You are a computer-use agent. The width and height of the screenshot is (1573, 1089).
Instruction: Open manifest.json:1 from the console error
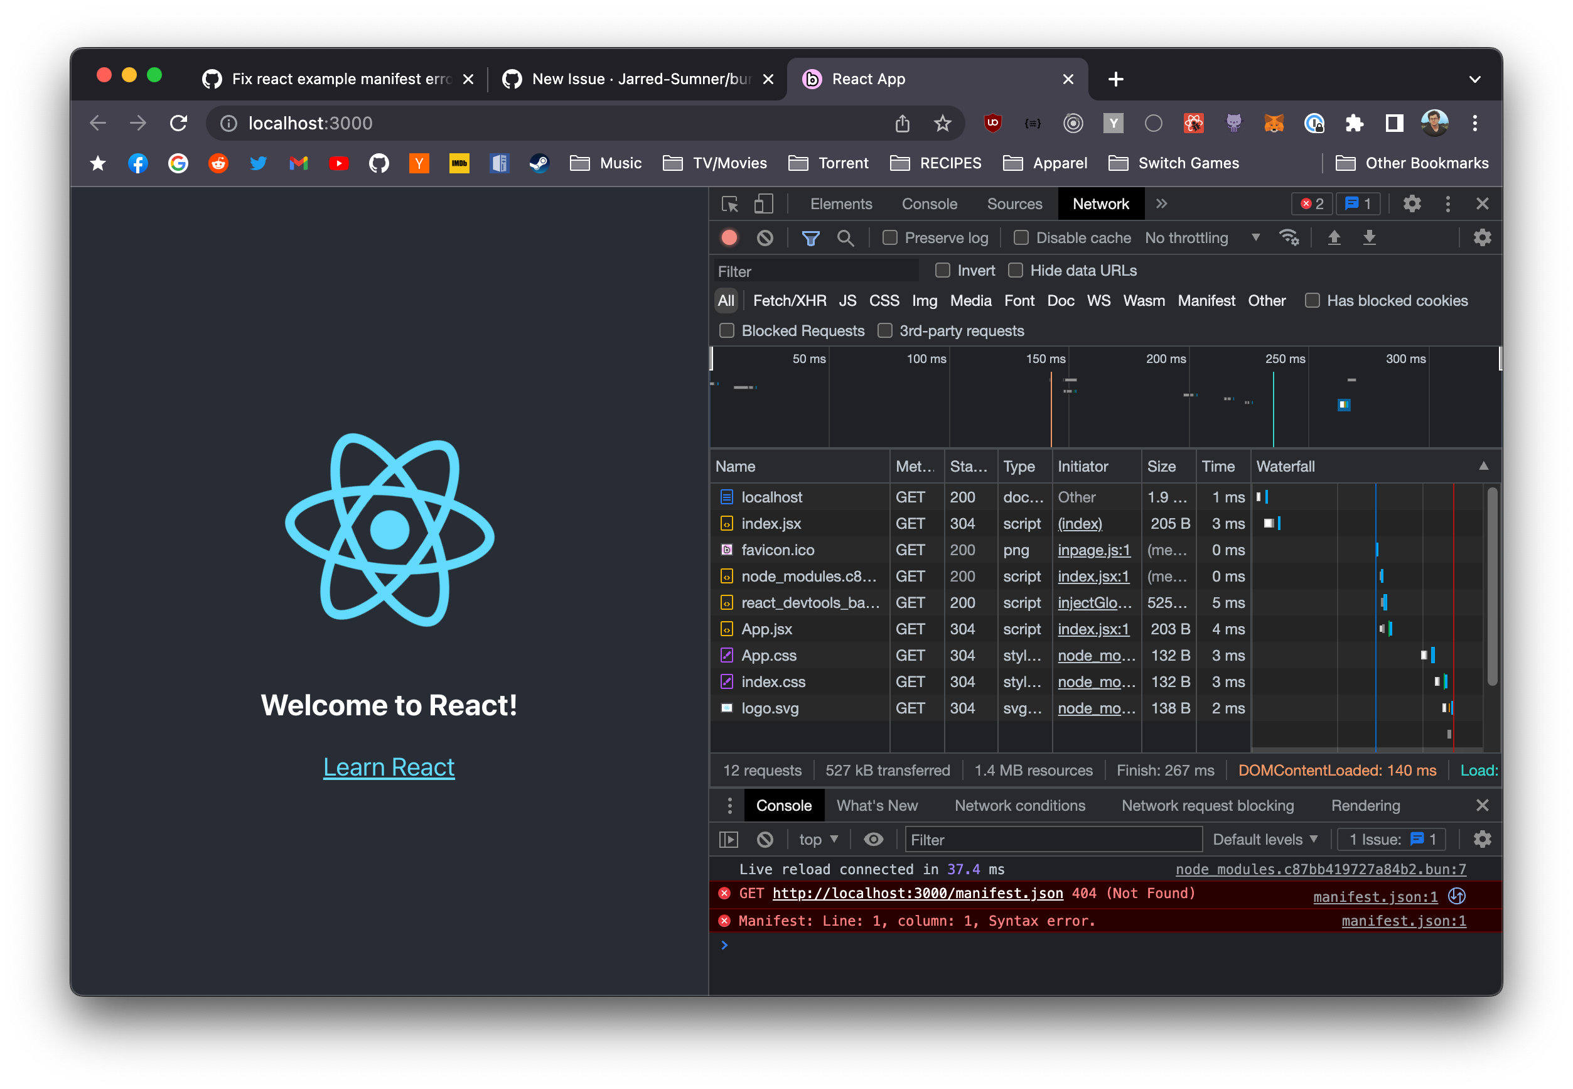tap(1375, 896)
